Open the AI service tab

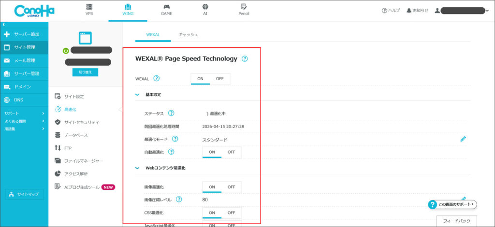pos(205,10)
